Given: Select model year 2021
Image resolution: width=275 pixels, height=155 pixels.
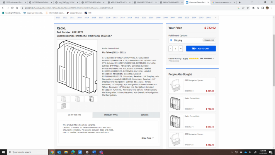Looking at the screenshot, I should tap(72, 17).
